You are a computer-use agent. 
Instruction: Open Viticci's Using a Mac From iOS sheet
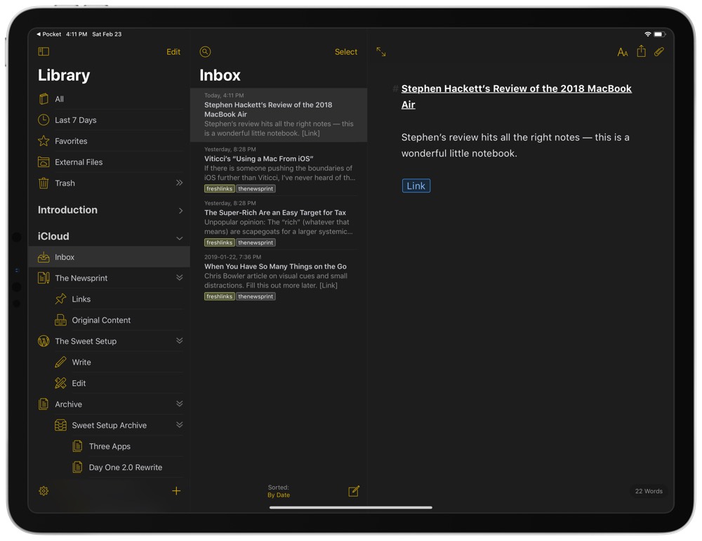(x=279, y=169)
